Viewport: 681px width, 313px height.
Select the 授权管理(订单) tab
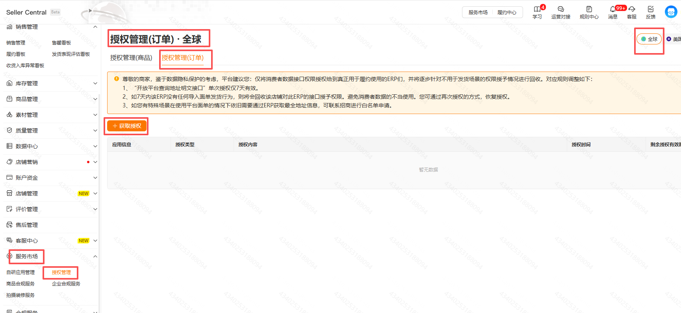coord(182,58)
